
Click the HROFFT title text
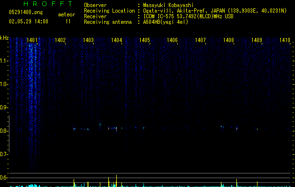(48, 4)
